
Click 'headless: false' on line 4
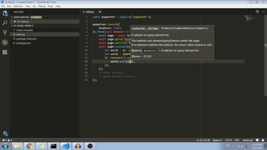click(110, 28)
